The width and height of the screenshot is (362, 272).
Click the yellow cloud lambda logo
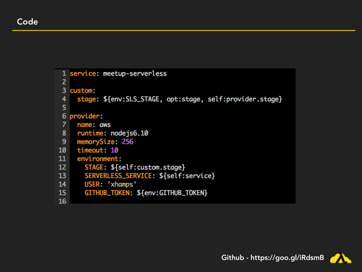coord(340,258)
